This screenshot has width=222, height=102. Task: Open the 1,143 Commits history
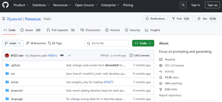pos(139,55)
